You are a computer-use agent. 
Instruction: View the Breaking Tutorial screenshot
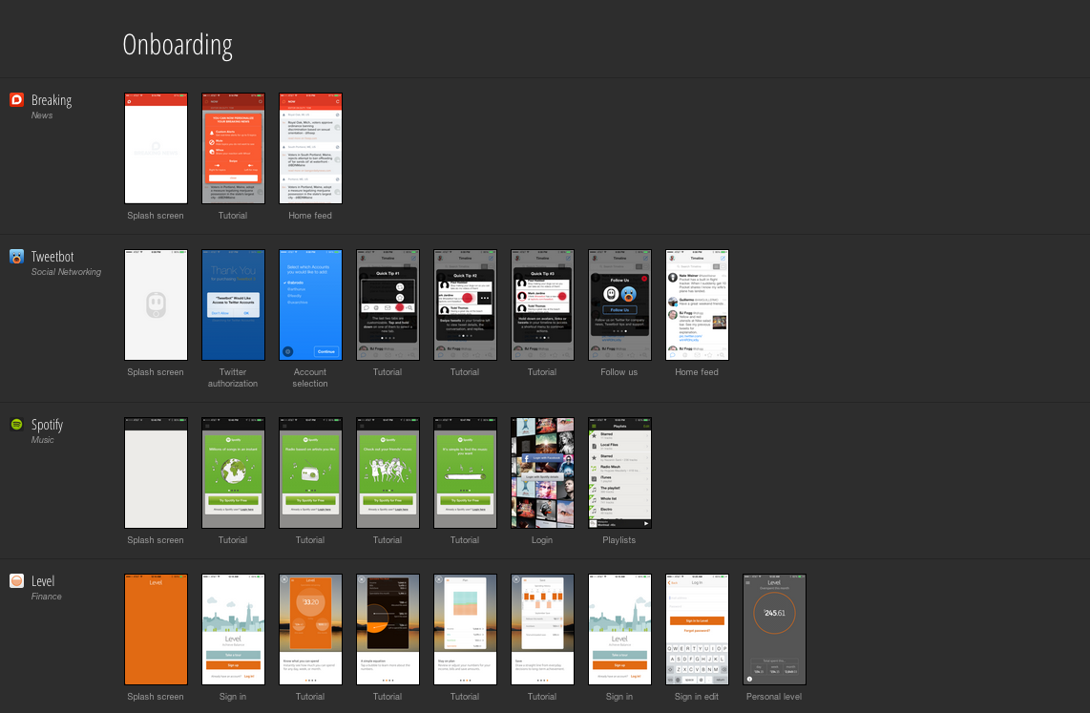pos(233,148)
